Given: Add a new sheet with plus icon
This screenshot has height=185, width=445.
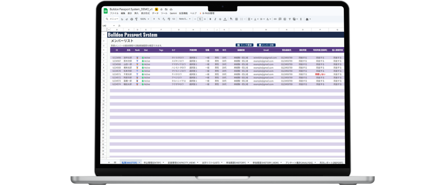Looking at the screenshot, I should pos(109,162).
